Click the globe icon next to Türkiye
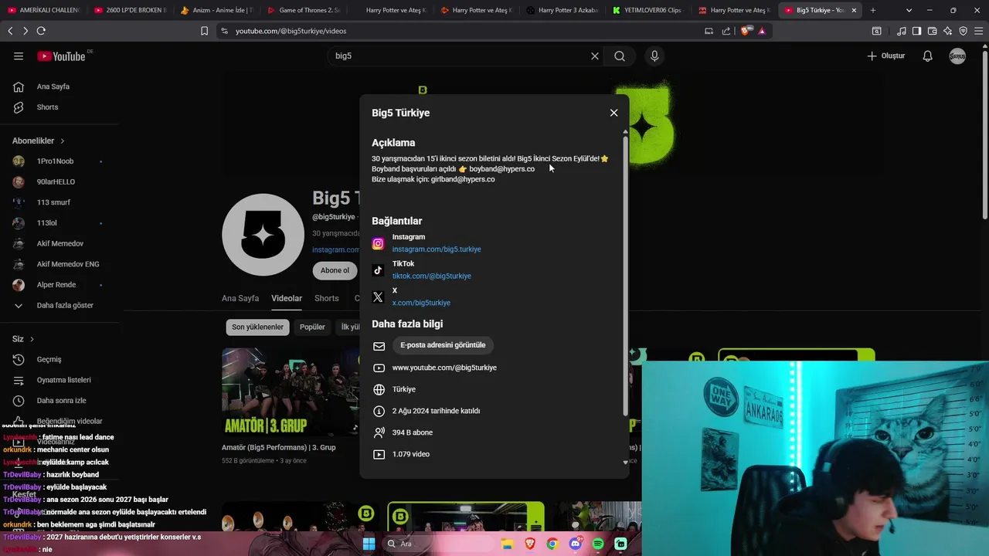This screenshot has width=989, height=556. [x=379, y=389]
